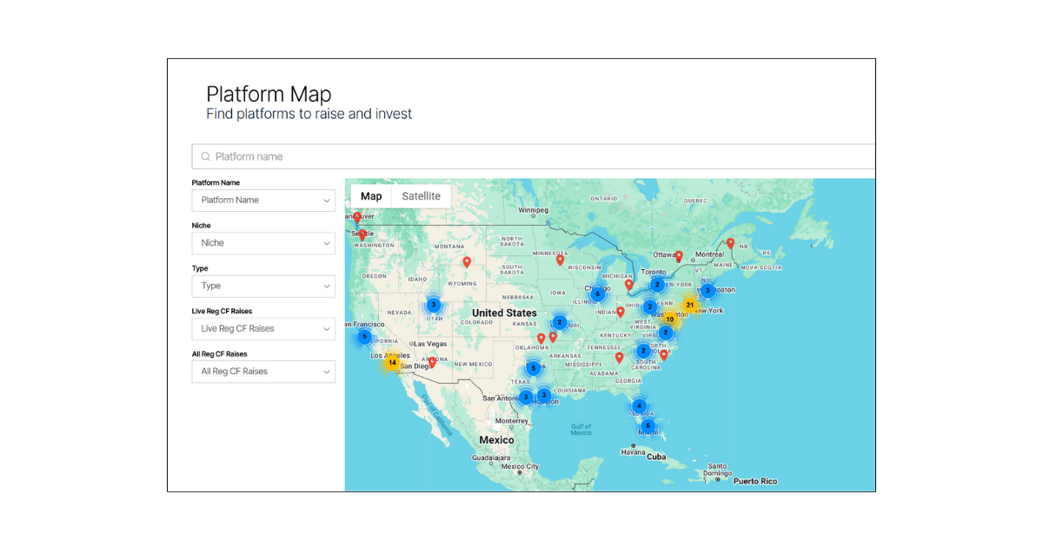Select the red pin at Vancouver
Viewport: 1043px width, 547px height.
[356, 218]
